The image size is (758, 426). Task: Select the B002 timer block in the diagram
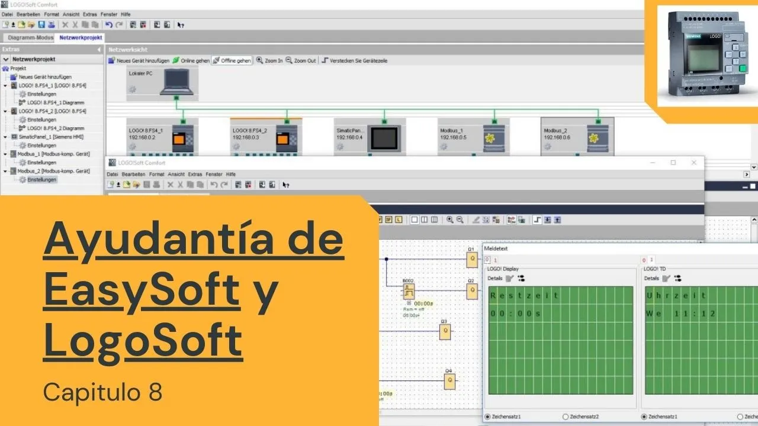[x=409, y=291]
